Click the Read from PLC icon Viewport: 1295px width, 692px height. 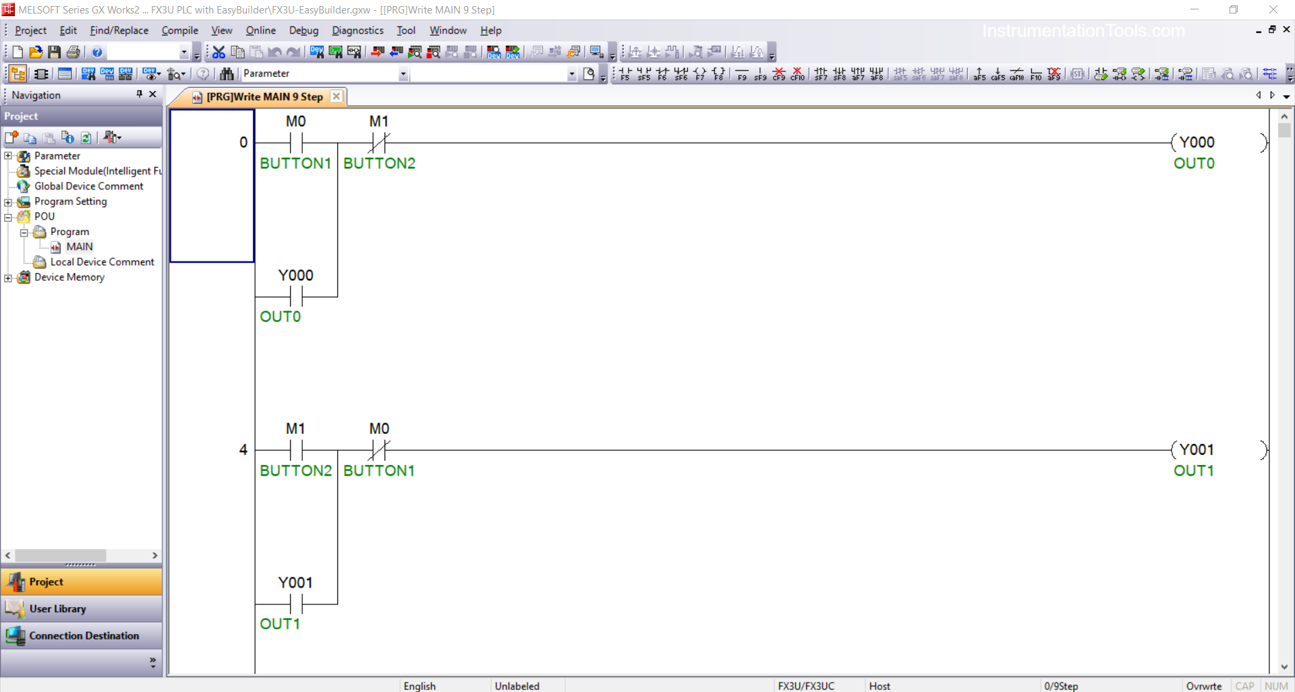click(397, 52)
